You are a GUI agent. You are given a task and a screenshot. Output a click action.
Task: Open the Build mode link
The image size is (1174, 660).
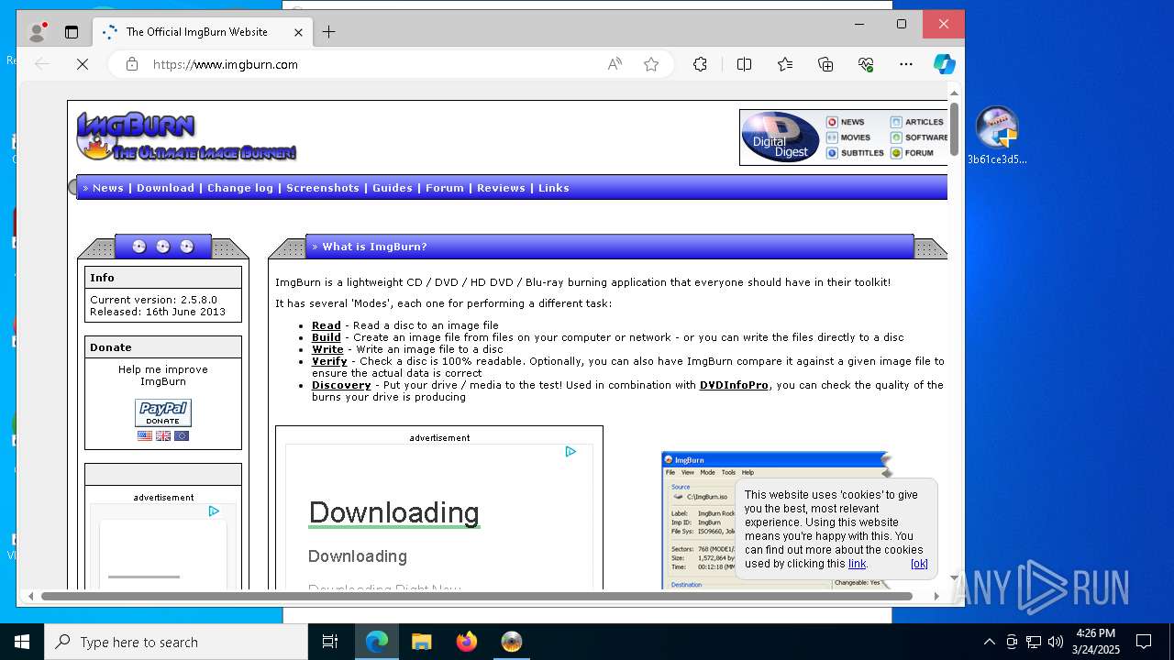(327, 337)
